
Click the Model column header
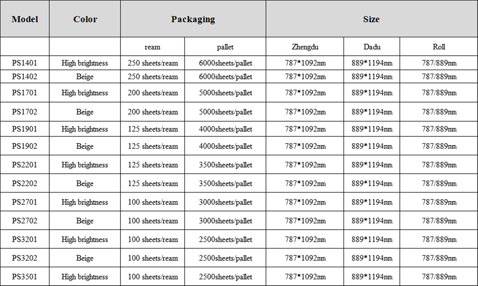pos(25,19)
